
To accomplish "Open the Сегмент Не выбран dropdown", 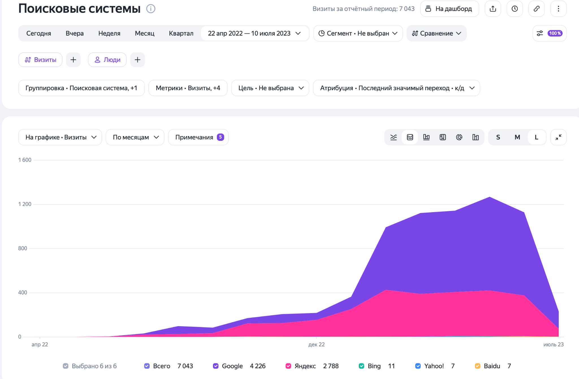I will 358,33.
